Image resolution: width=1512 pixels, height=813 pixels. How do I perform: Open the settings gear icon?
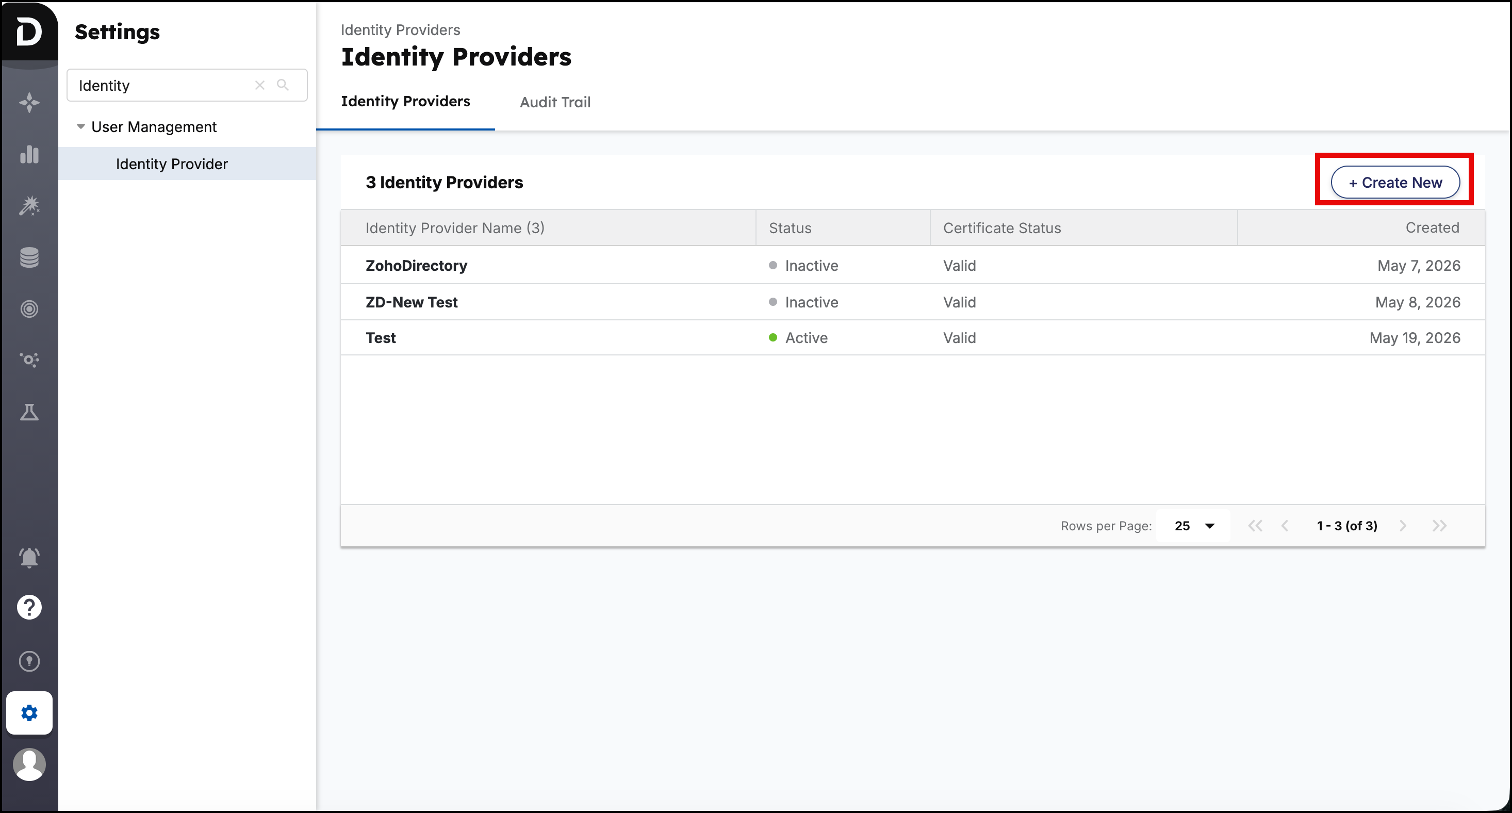[29, 712]
